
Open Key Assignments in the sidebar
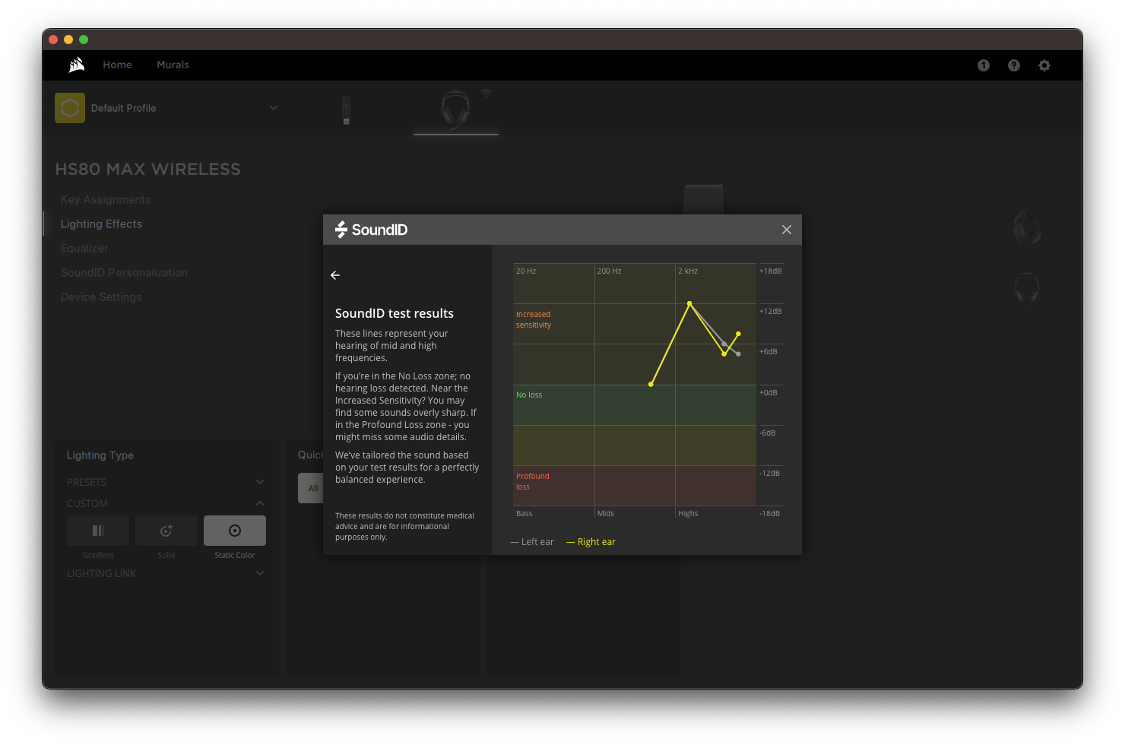106,200
